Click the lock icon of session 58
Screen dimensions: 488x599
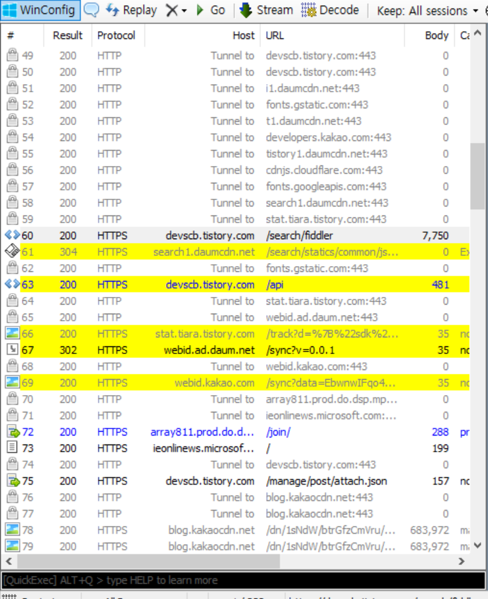click(13, 203)
